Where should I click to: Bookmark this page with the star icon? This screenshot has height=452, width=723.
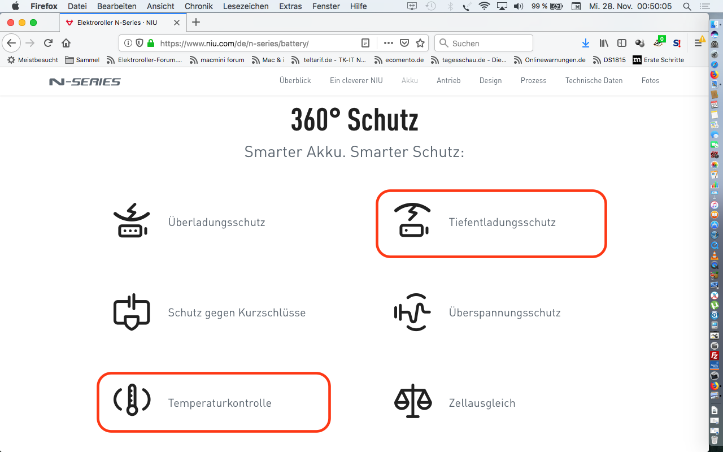tap(420, 43)
